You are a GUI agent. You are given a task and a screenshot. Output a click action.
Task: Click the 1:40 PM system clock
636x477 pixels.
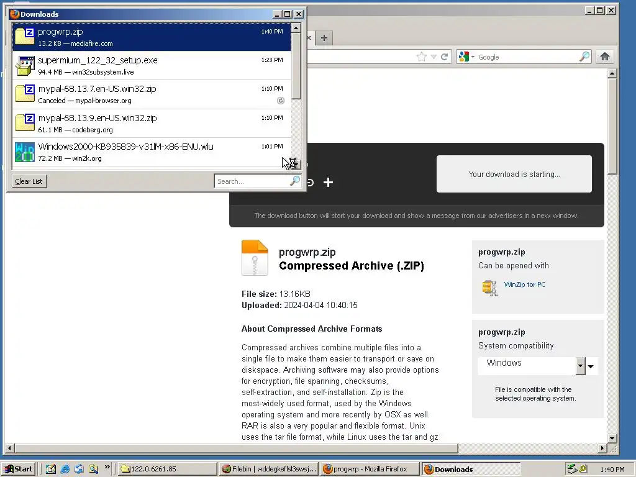click(x=612, y=470)
